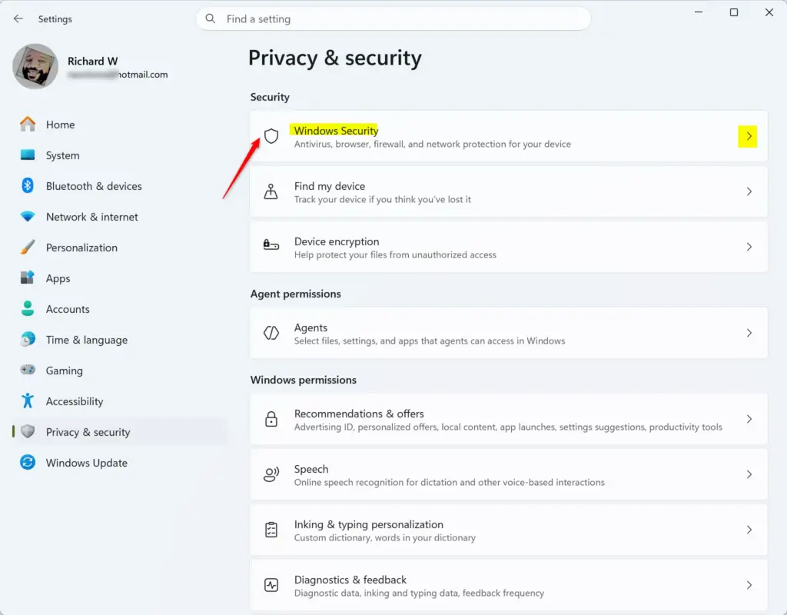Screen dimensions: 787x615
Task: Minimize the Settings window
Action: pos(698,12)
